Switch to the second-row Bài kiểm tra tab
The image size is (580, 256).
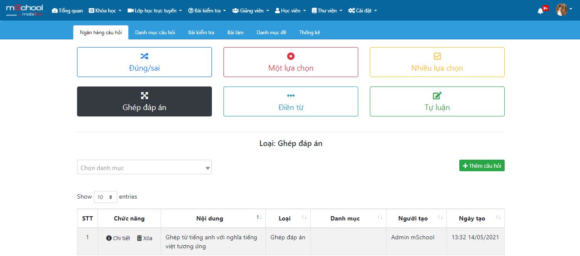[x=201, y=33]
